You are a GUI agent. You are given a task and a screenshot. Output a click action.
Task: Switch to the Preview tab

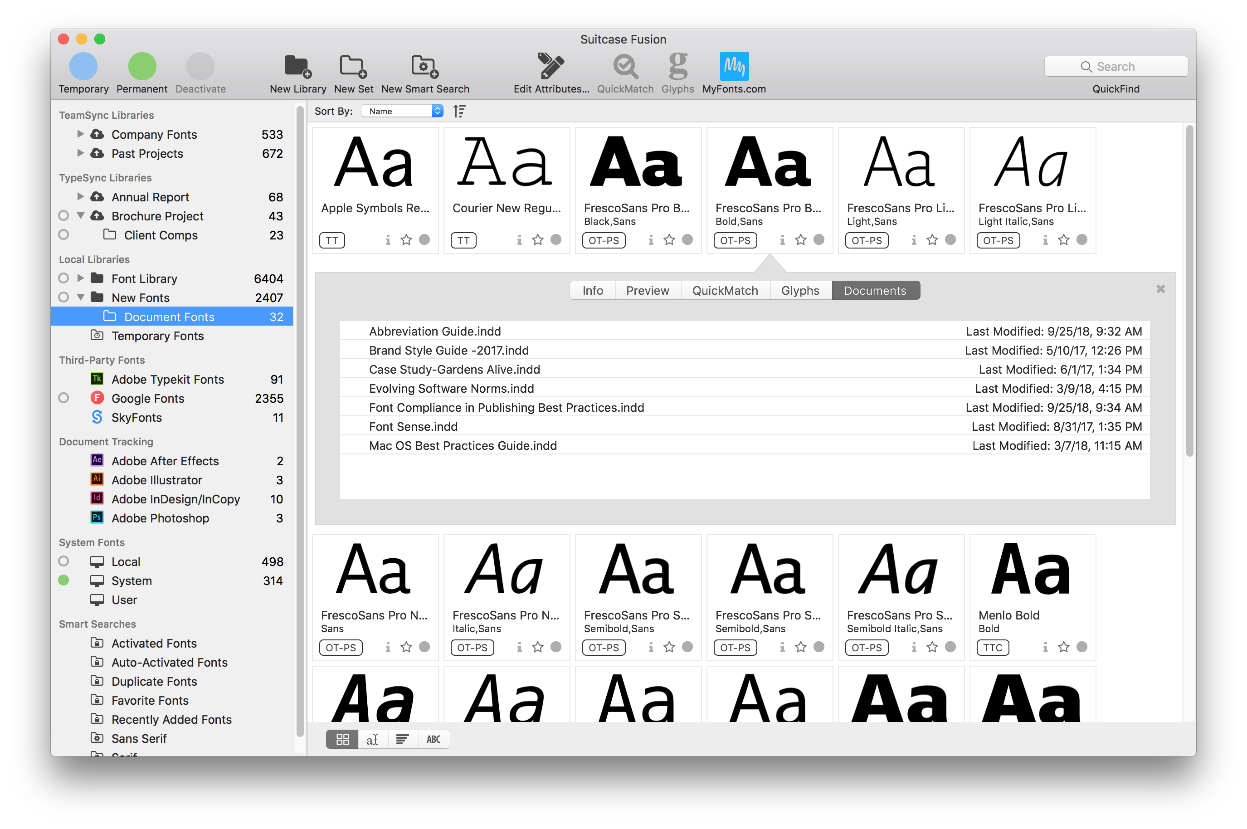tap(647, 290)
